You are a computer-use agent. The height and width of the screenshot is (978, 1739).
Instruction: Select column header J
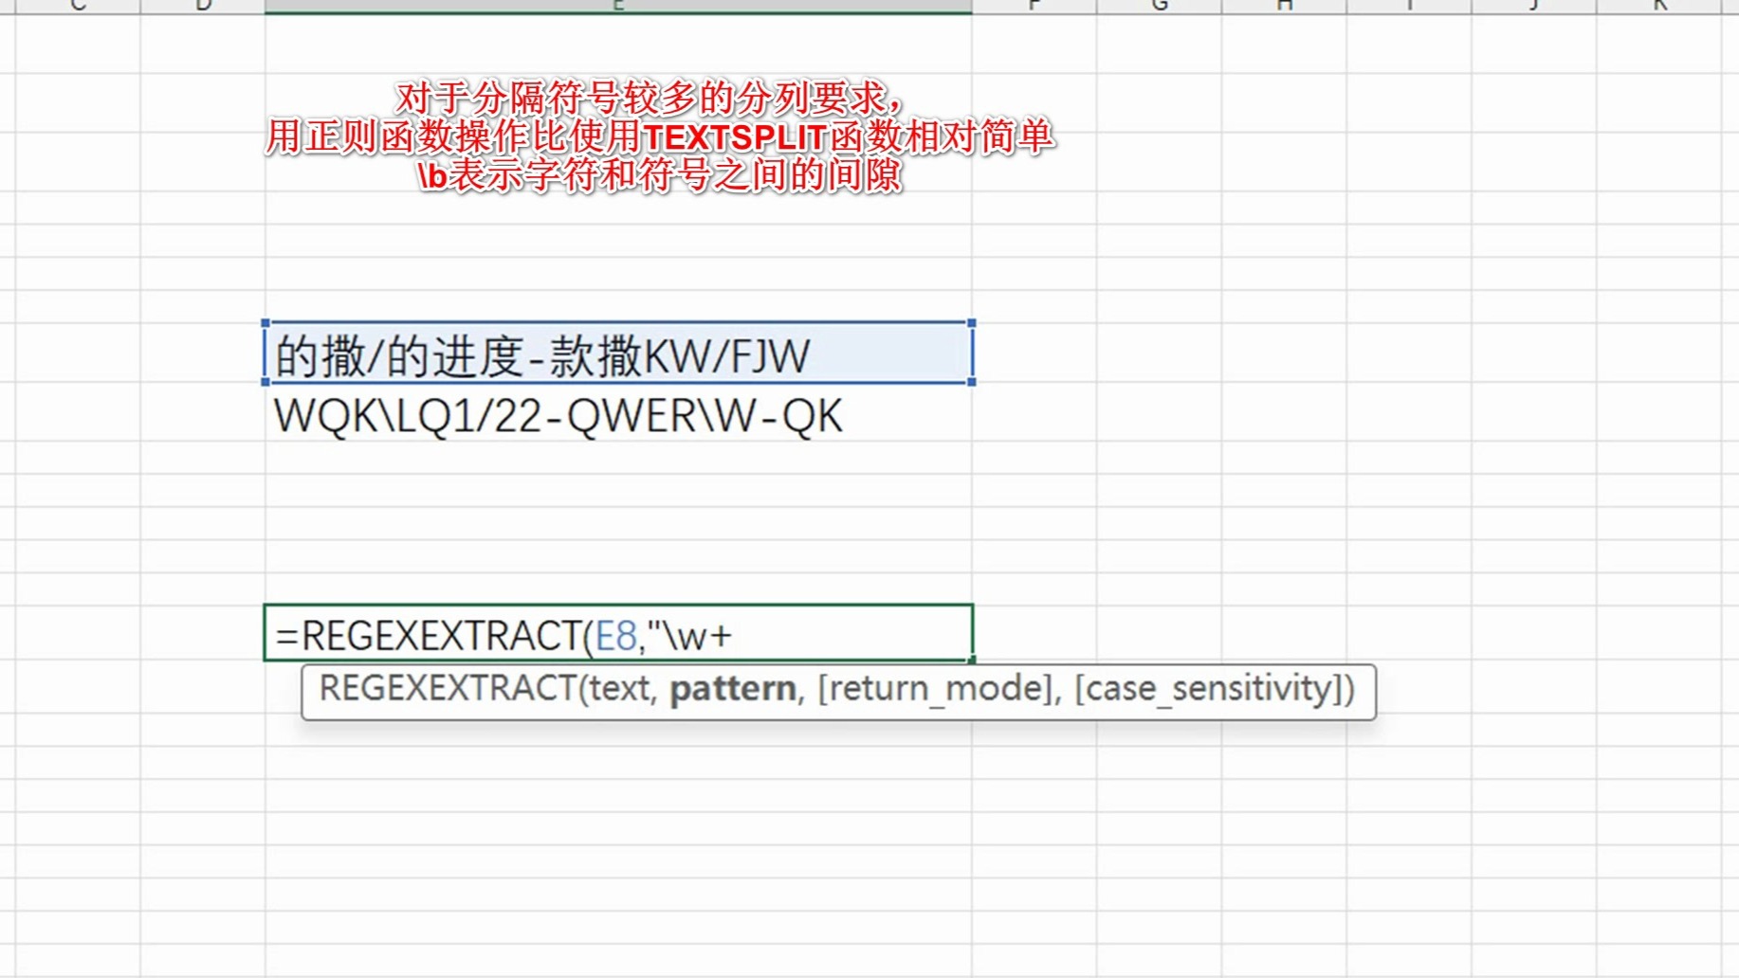[x=1533, y=8]
